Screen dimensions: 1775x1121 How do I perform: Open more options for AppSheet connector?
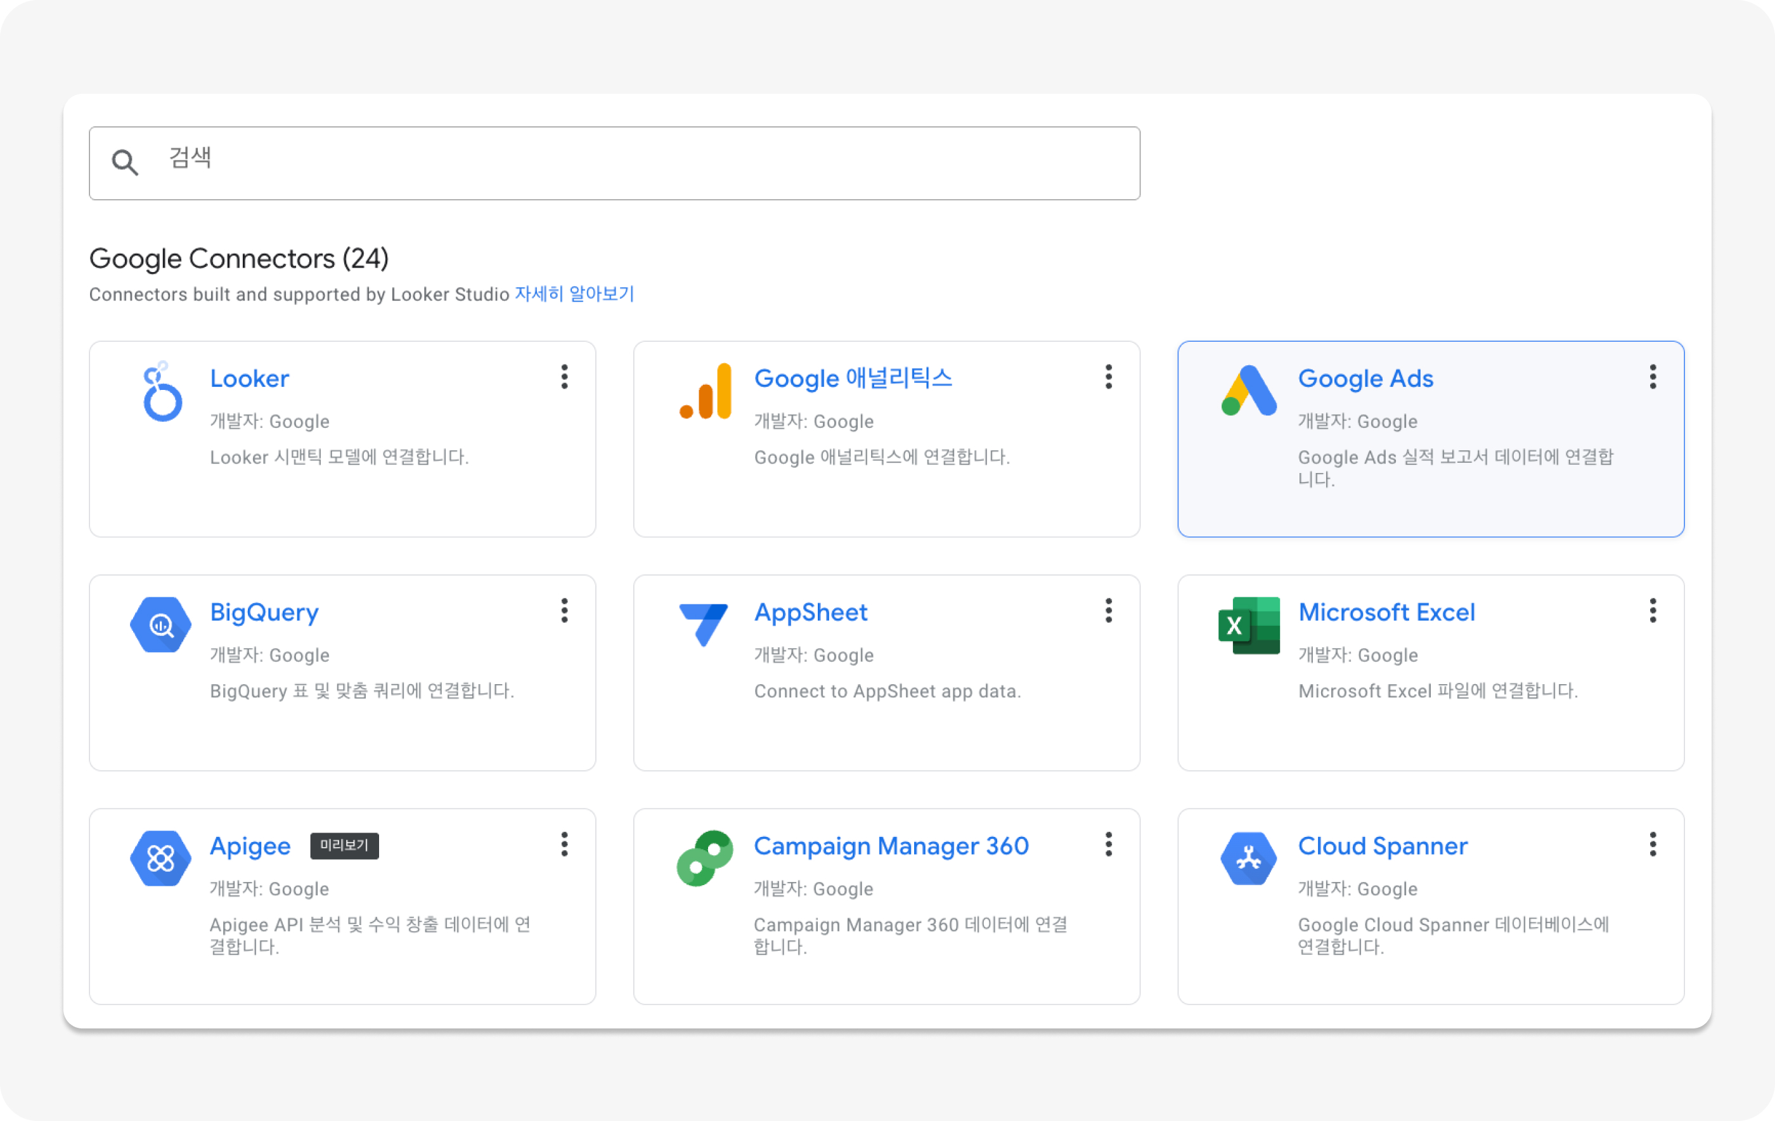(x=1109, y=611)
